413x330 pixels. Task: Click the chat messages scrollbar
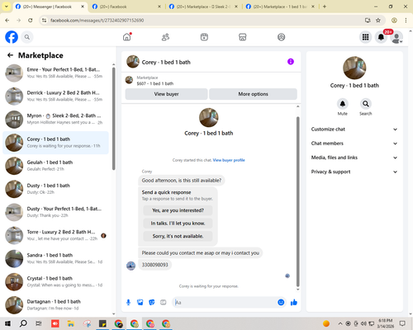[x=297, y=201]
